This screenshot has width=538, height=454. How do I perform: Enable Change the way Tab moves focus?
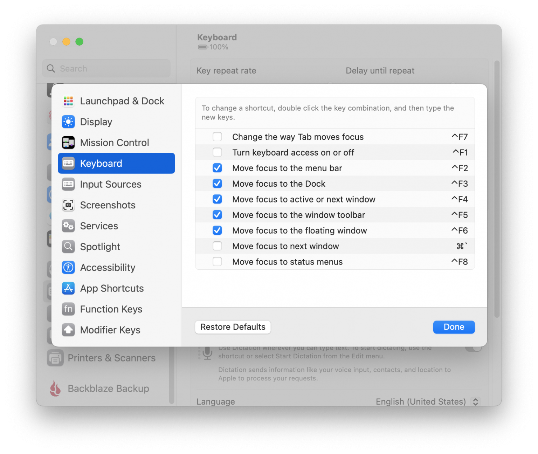[217, 137]
